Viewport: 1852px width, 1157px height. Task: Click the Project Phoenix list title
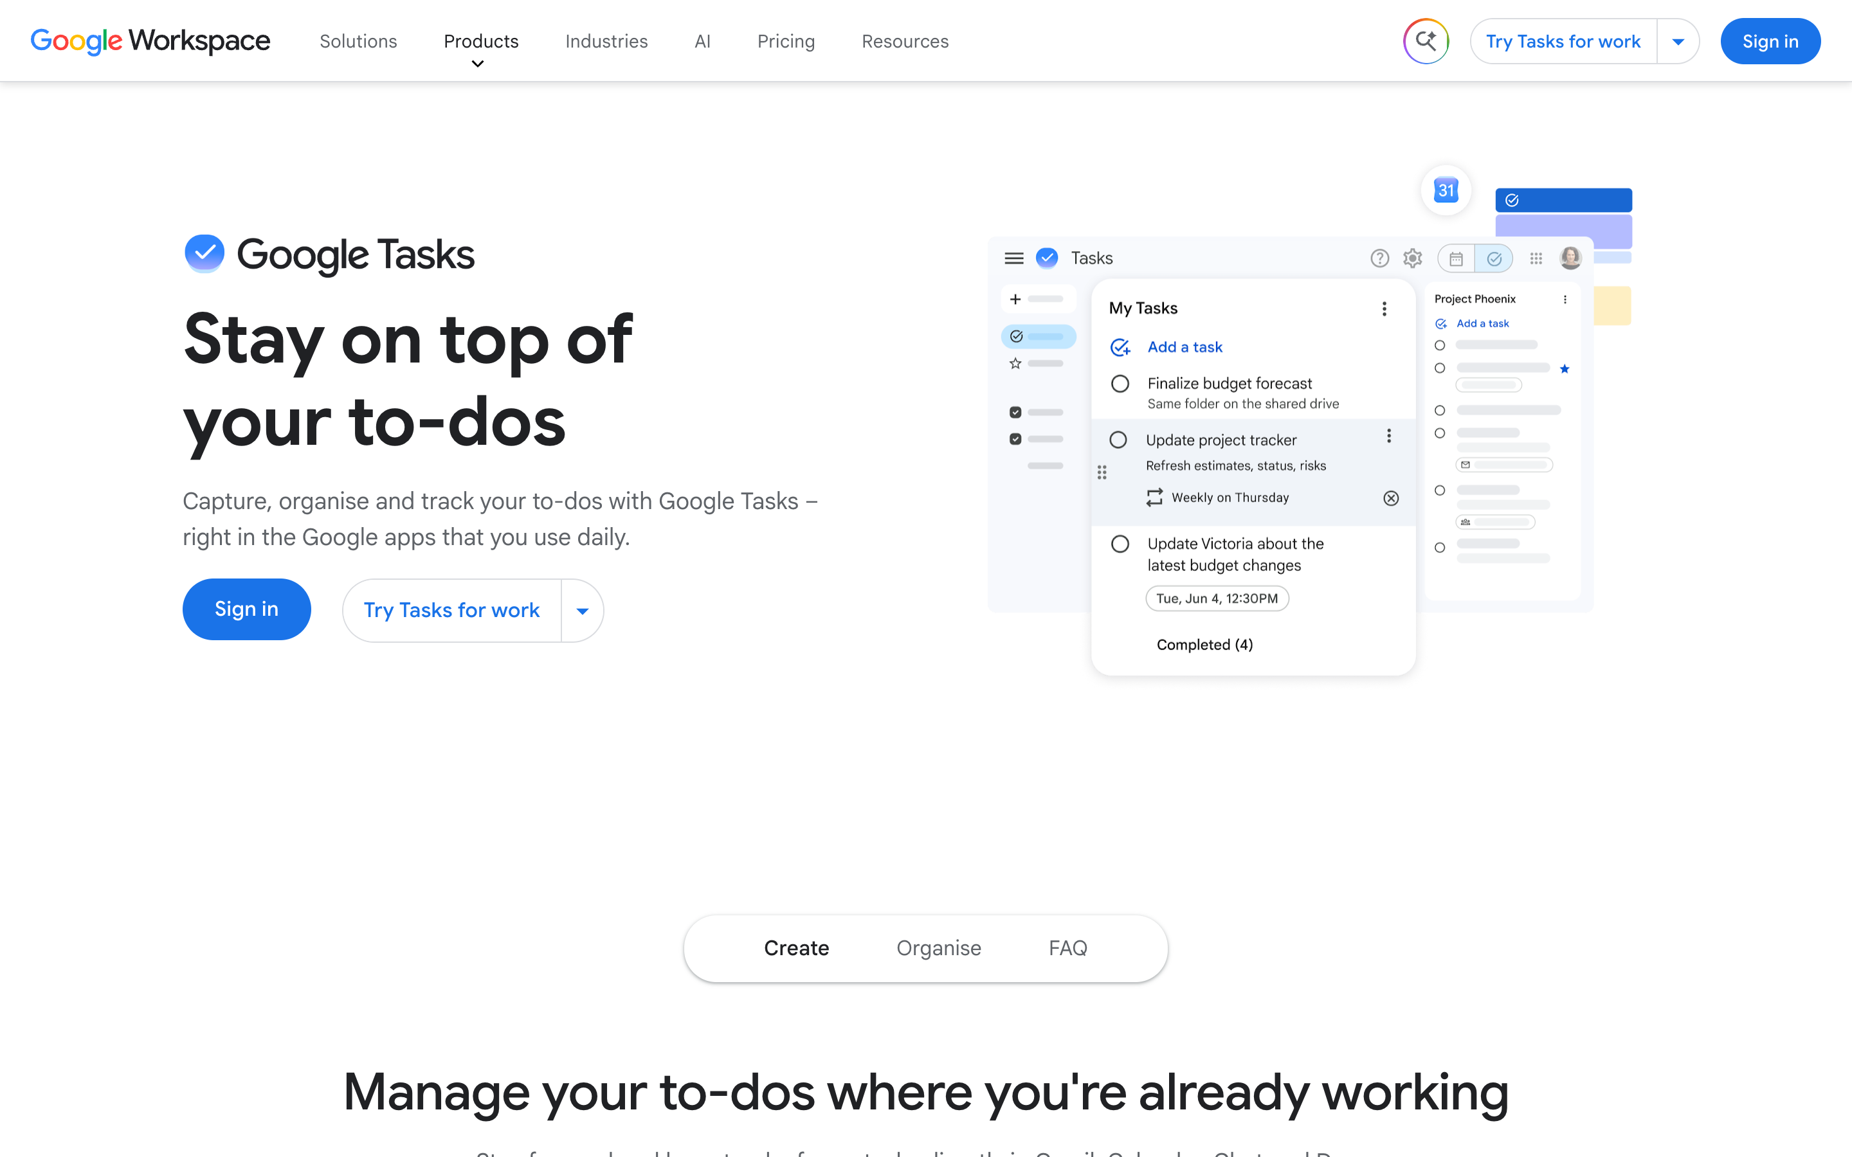coord(1475,299)
